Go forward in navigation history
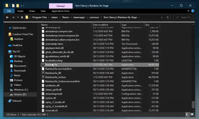This screenshot has height=119, width=199. 13,17
